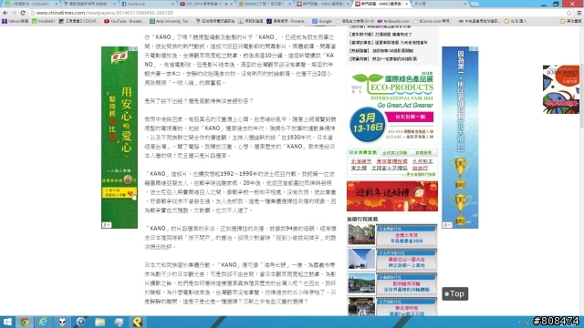Viewport: 584px width, 328px height.
Task: Click the Joan Miro exhibition ad
Action: coord(561,89)
